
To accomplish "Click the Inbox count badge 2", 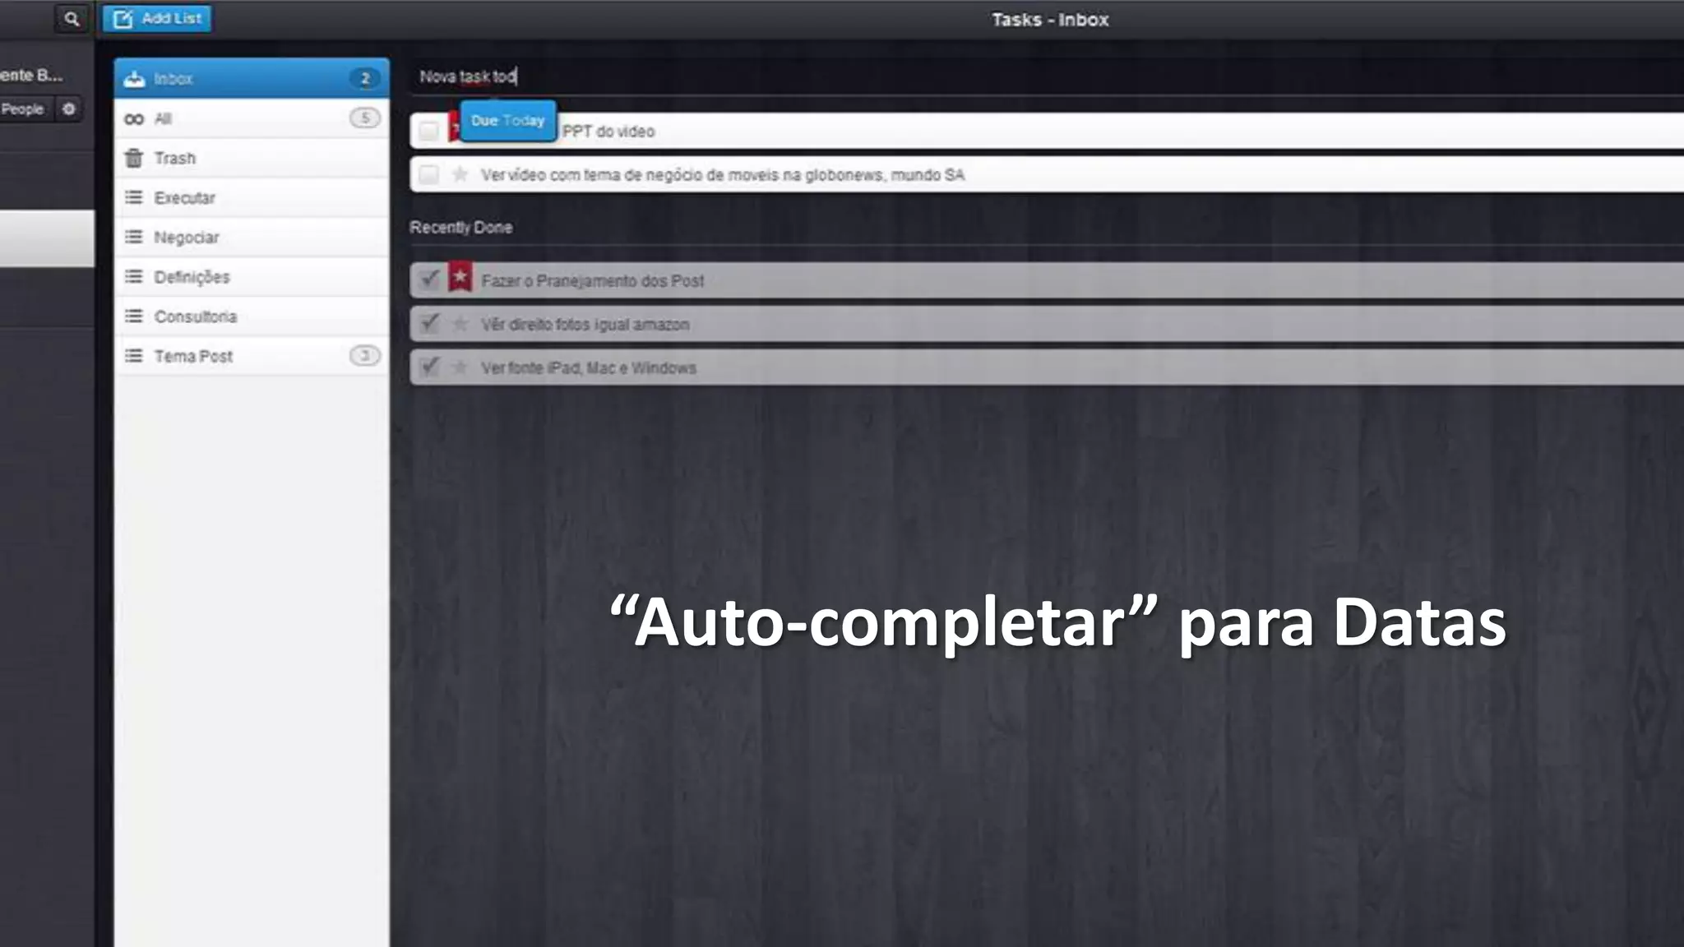I will click(x=365, y=78).
